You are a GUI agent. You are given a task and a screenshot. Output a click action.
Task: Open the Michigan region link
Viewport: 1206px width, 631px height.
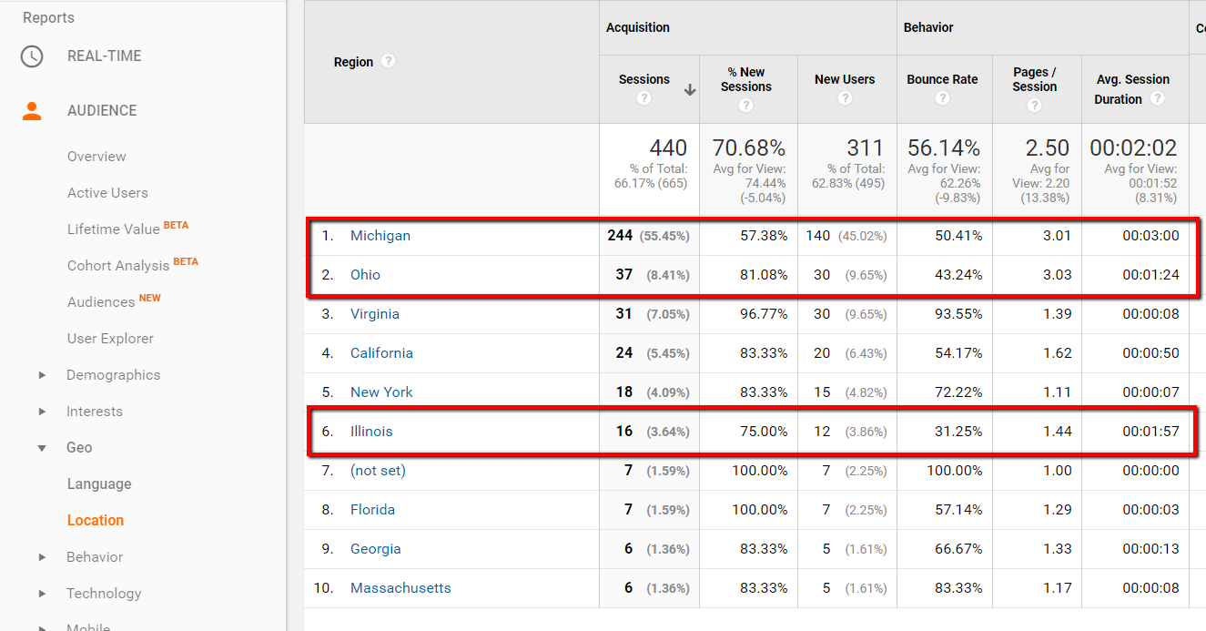click(380, 236)
